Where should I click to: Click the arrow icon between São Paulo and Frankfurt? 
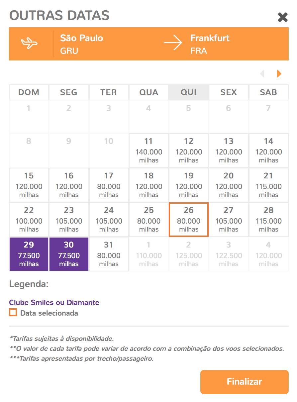pyautogui.click(x=173, y=43)
